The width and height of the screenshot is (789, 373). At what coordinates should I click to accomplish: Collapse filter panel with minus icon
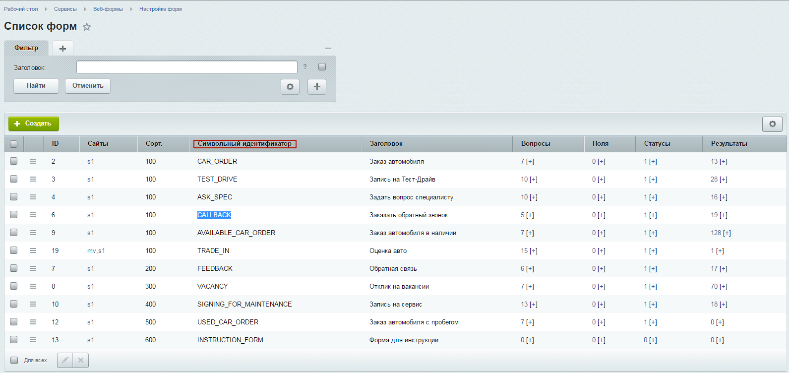(328, 48)
